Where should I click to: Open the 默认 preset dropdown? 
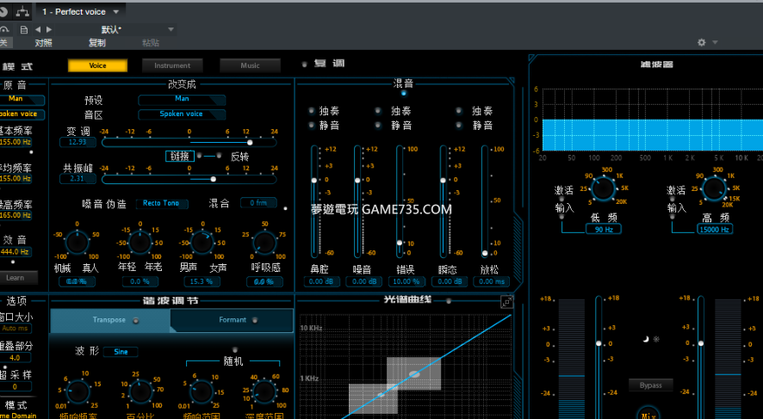point(138,29)
